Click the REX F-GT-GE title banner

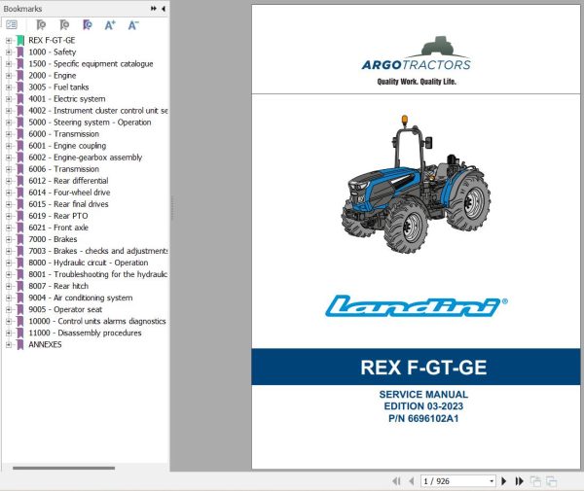point(416,367)
